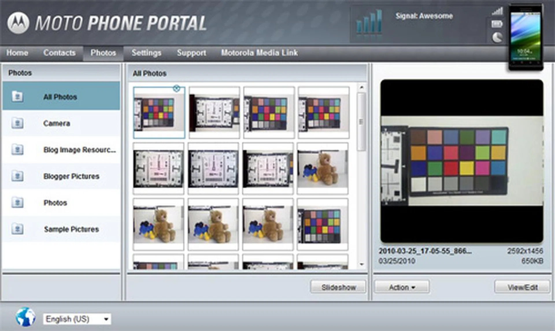555x331 pixels.
Task: Click the Motorola logo icon
Action: tap(18, 23)
